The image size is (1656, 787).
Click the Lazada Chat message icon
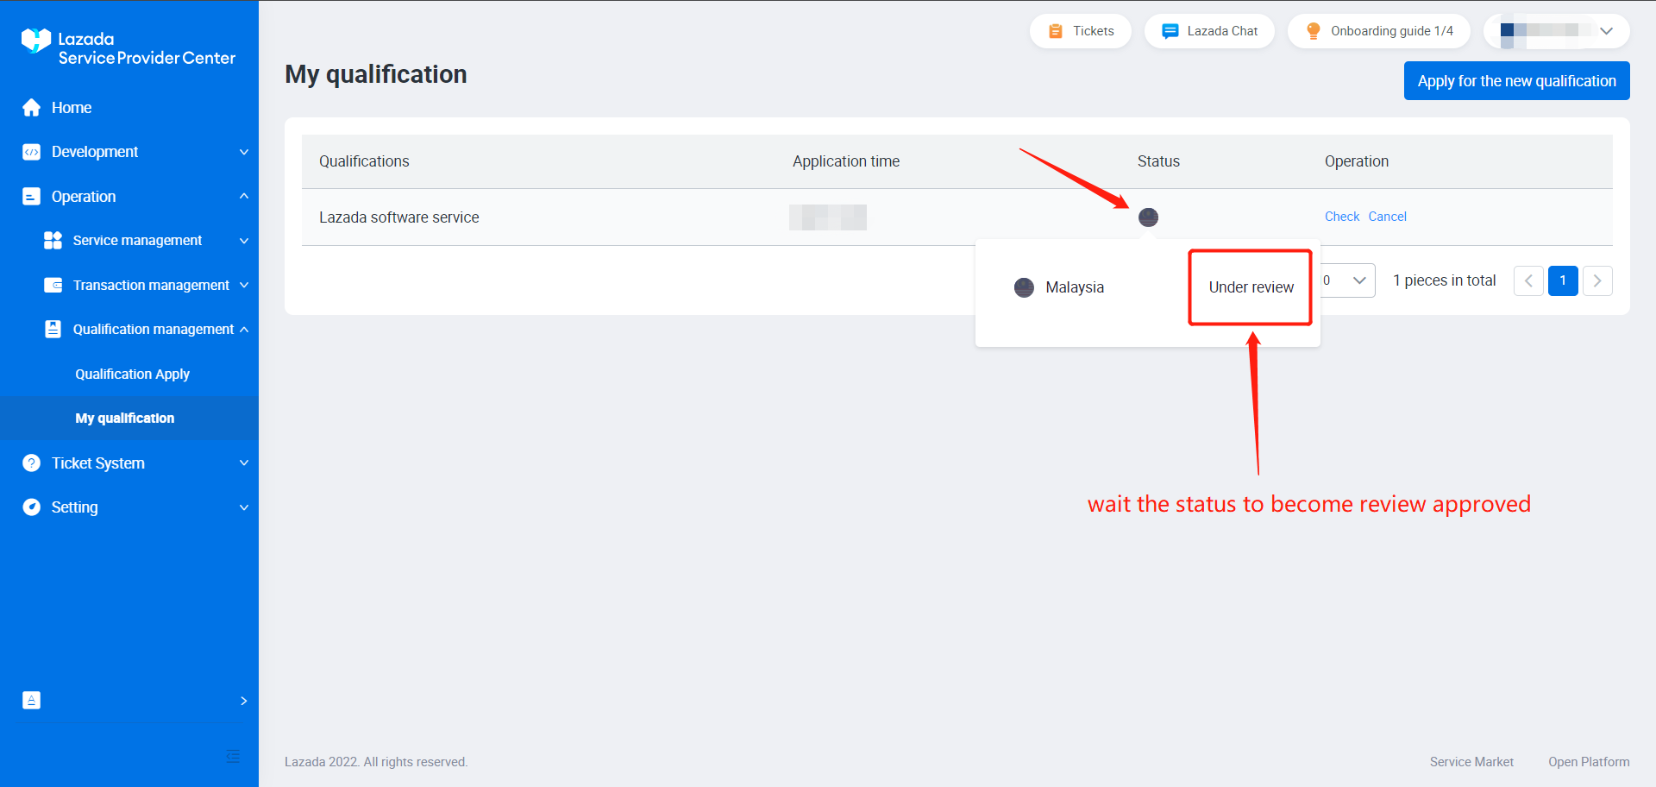[x=1170, y=31]
